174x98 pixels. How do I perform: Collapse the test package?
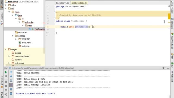click(x=23, y=26)
